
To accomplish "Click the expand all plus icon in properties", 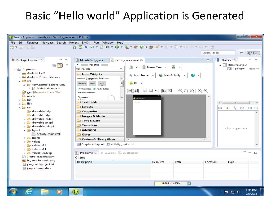I will coord(250,108).
